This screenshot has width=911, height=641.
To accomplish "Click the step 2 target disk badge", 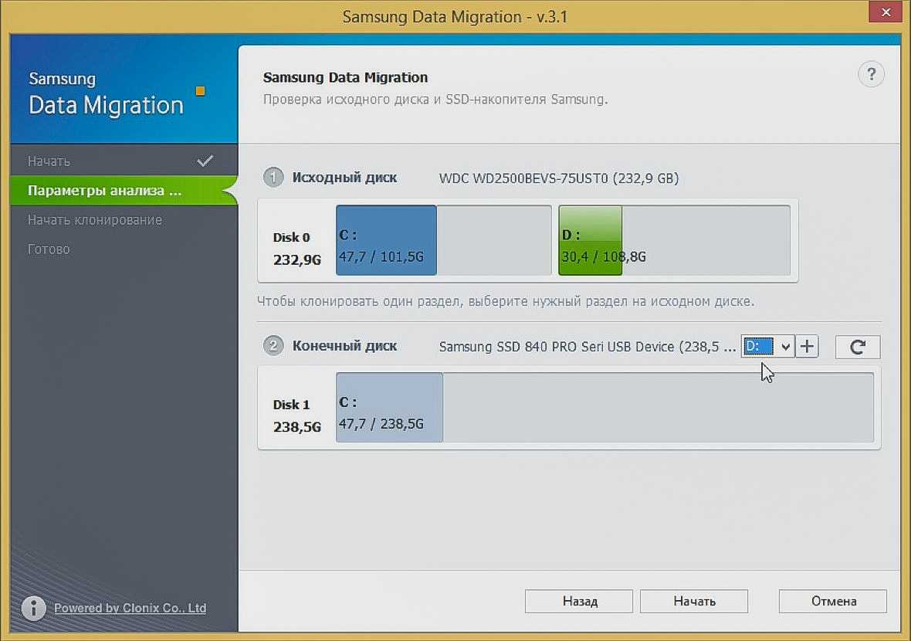I will [x=273, y=346].
